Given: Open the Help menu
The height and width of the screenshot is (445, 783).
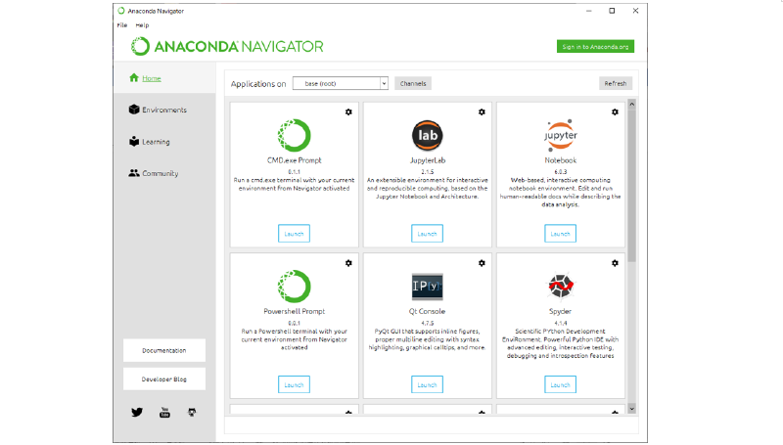Looking at the screenshot, I should click(143, 24).
